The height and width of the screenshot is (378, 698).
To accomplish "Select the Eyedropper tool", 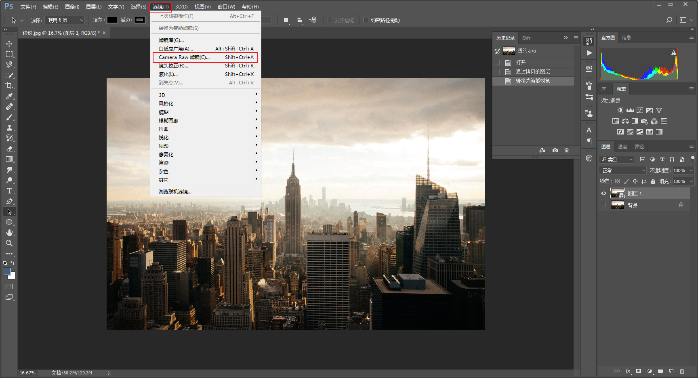I will [9, 96].
